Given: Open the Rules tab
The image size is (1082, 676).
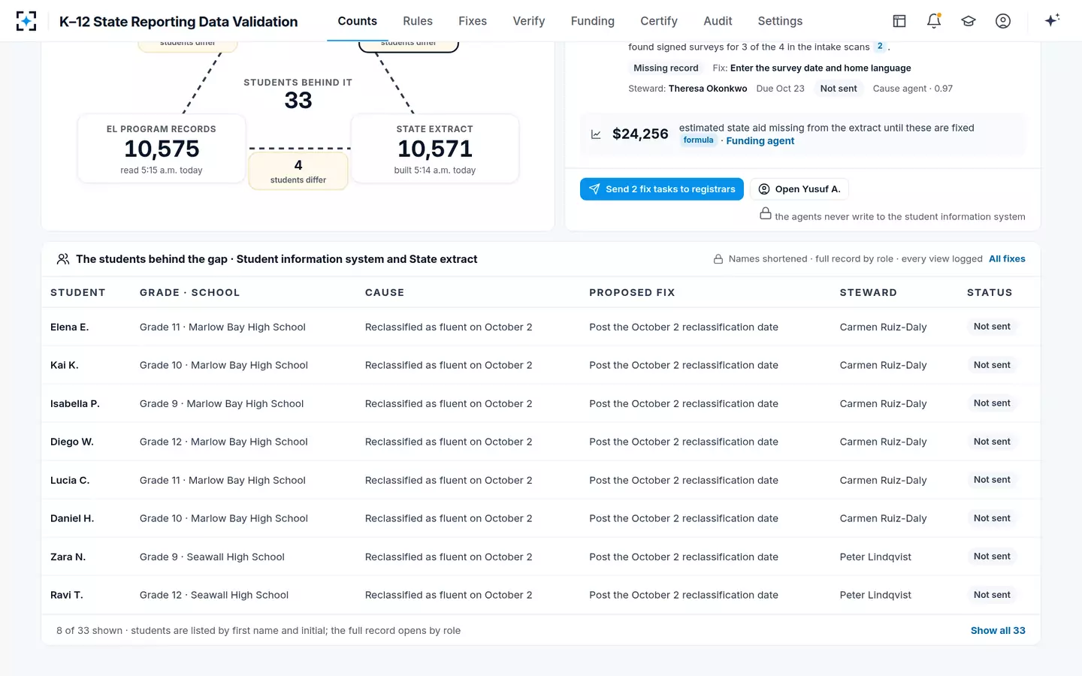Looking at the screenshot, I should coord(418,21).
